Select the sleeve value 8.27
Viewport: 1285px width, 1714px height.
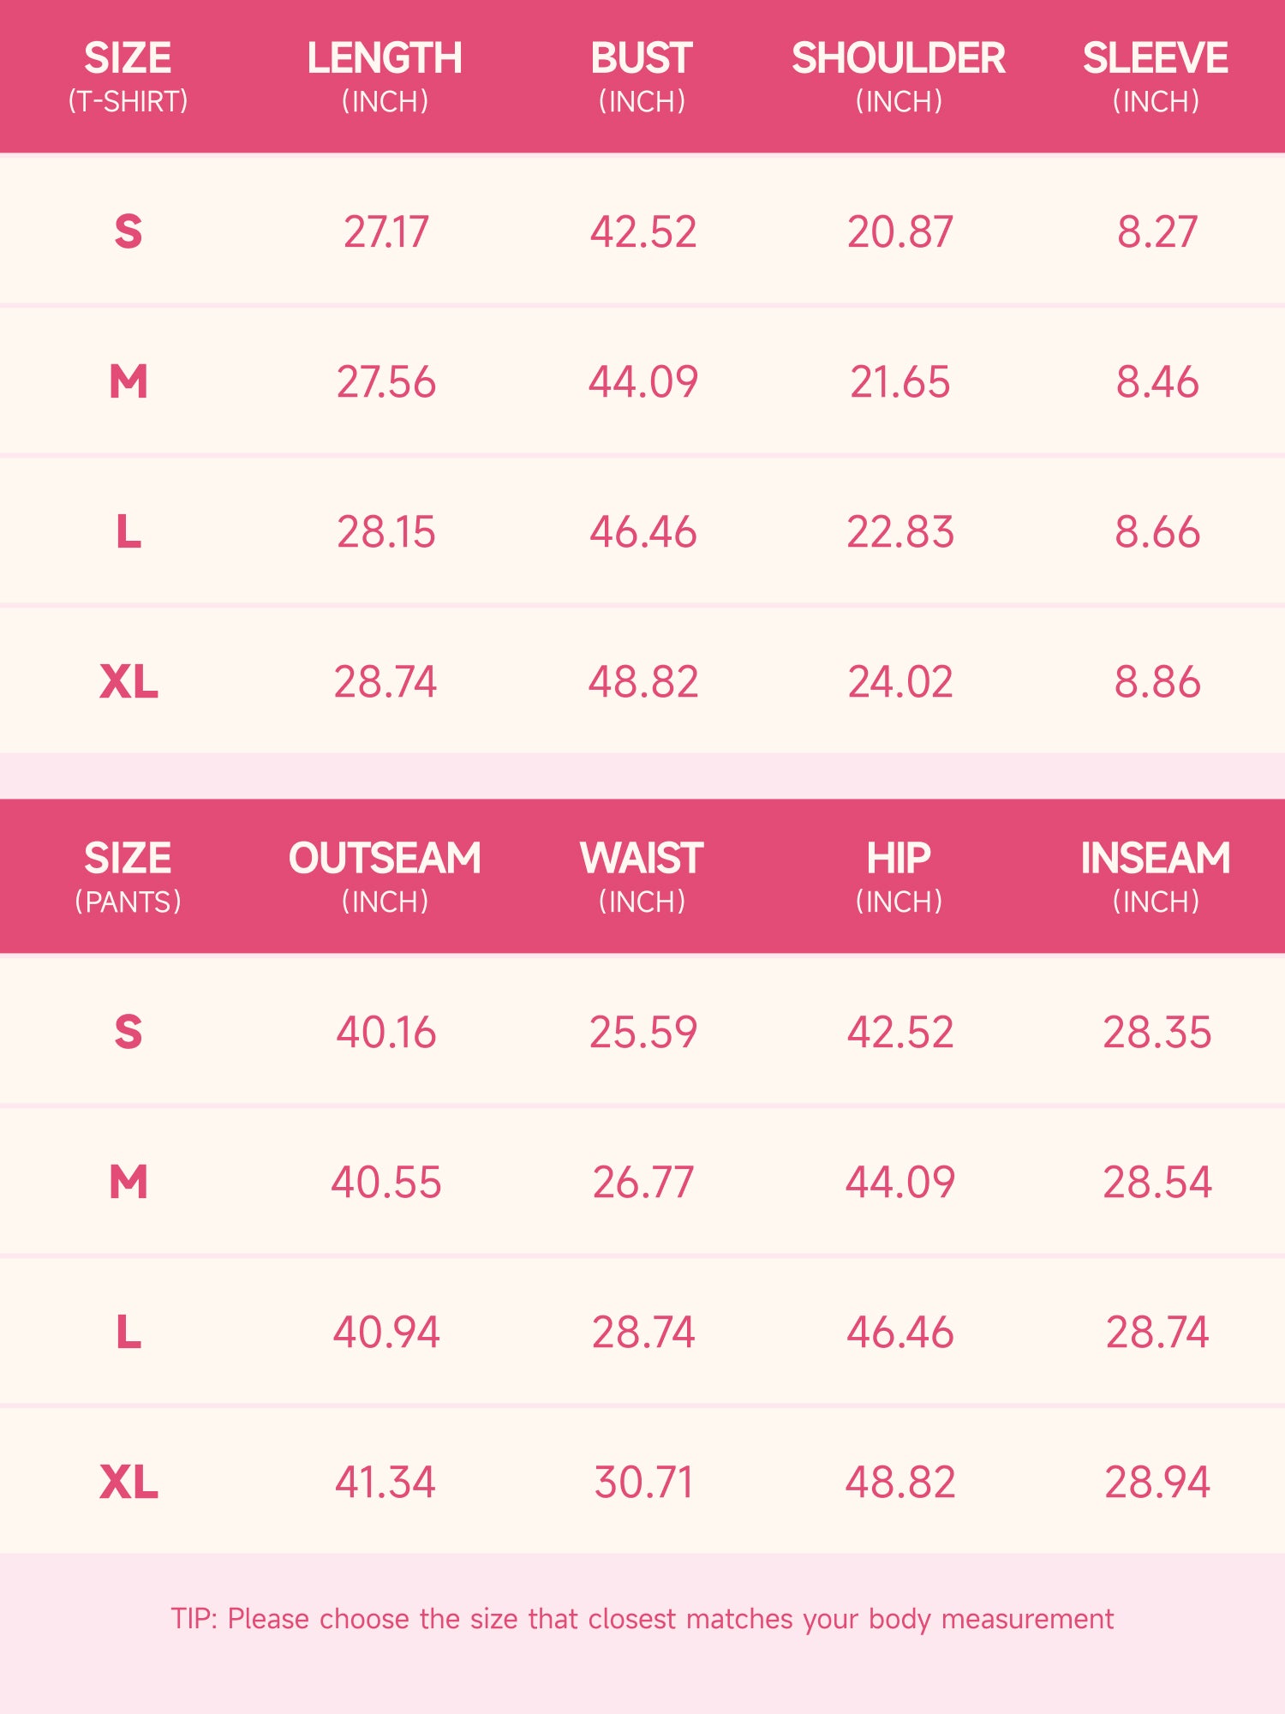click(x=1156, y=231)
